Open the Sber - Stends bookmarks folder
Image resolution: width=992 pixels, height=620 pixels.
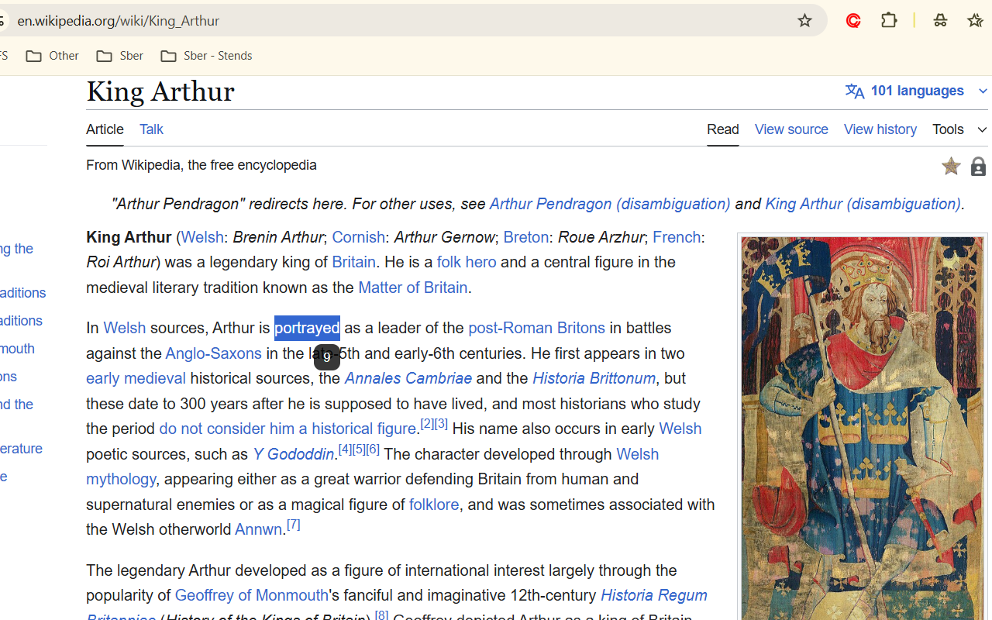(206, 56)
